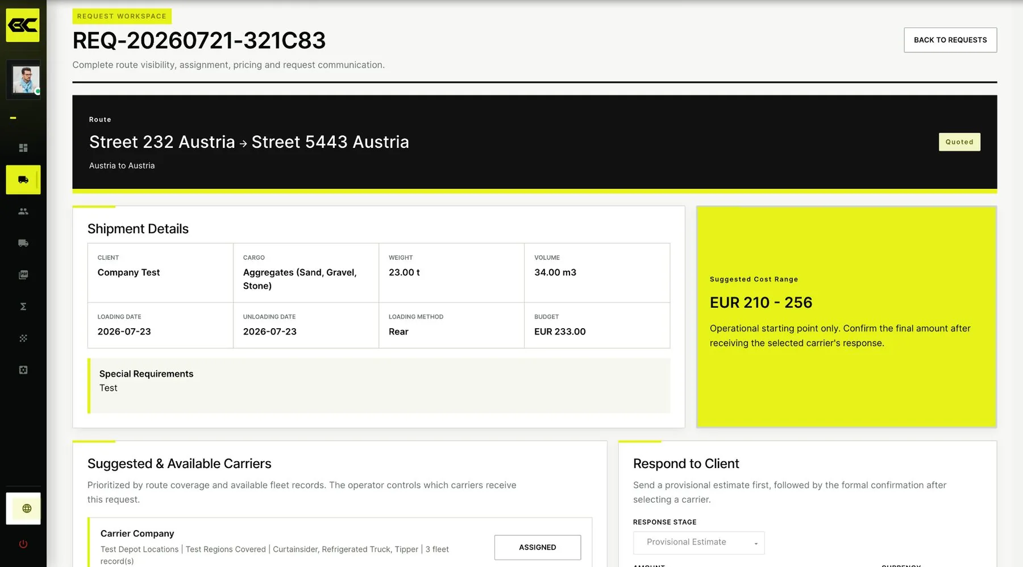Select the highlighted truck requests icon
This screenshot has width=1023, height=567.
pos(23,180)
